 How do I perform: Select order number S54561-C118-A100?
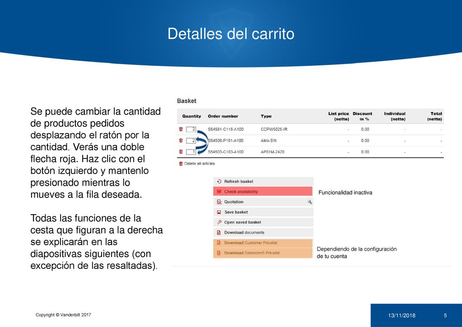point(226,129)
